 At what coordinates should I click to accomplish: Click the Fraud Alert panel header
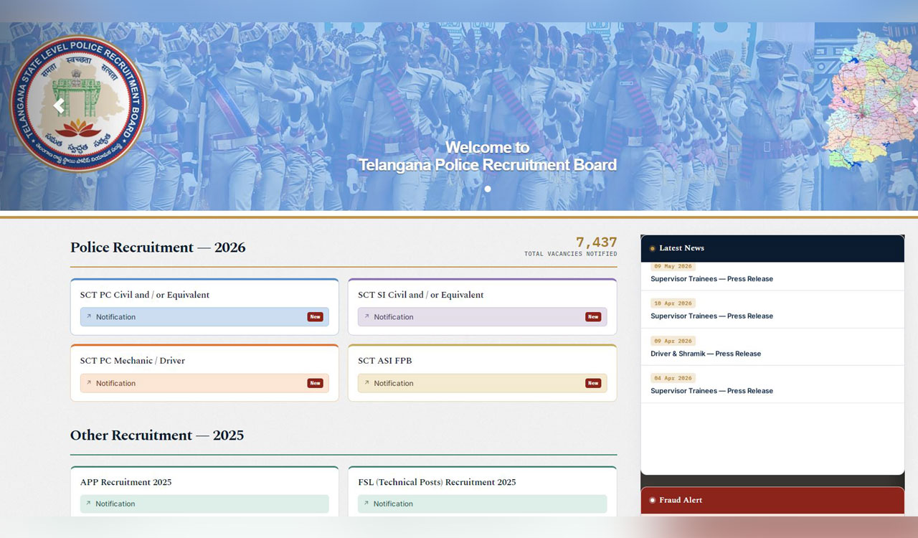[772, 501]
